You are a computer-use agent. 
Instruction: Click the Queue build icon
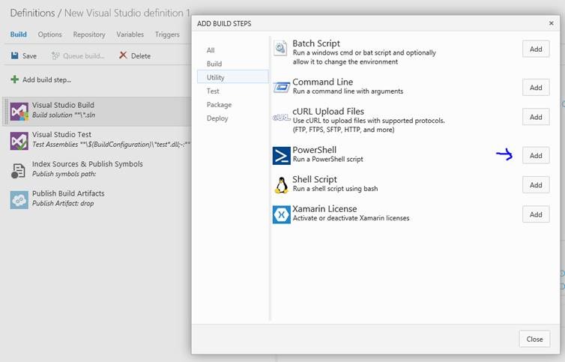[55, 55]
